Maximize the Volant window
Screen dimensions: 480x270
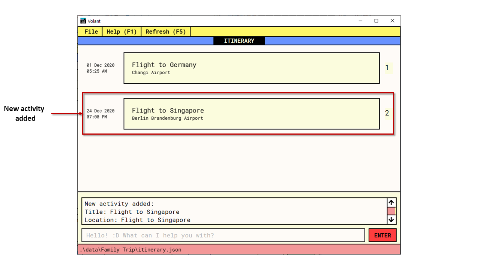click(x=376, y=21)
